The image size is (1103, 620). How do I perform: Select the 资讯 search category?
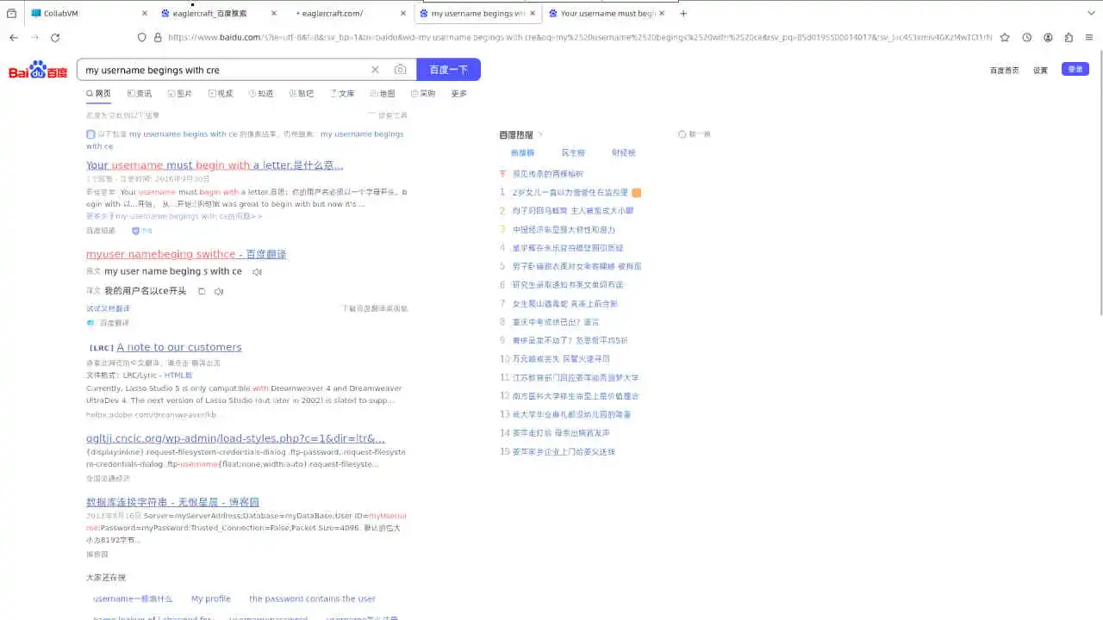click(139, 94)
